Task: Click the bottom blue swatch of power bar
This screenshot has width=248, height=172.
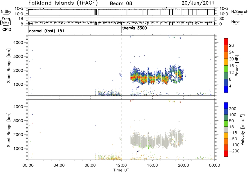Action: point(226,89)
